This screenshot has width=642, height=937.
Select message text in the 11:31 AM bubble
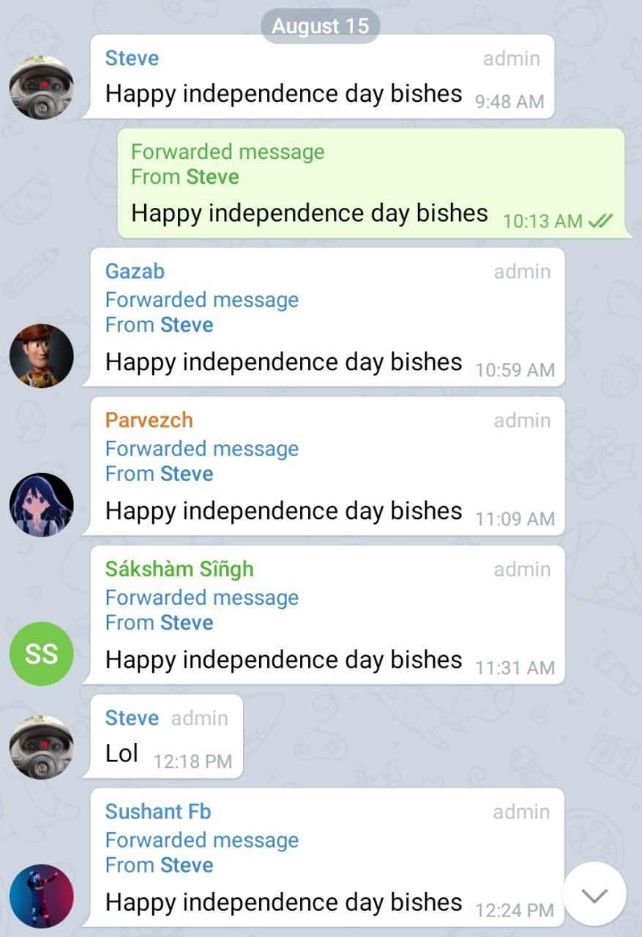pos(284,660)
